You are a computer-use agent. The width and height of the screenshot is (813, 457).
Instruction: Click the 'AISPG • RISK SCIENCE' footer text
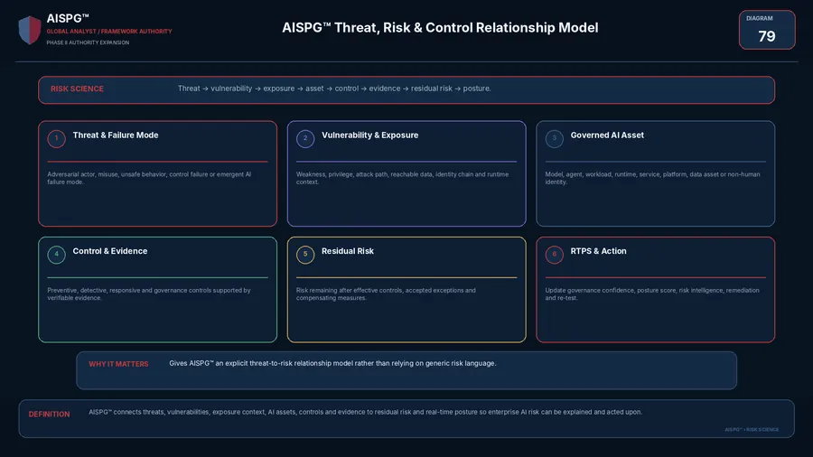pyautogui.click(x=752, y=430)
